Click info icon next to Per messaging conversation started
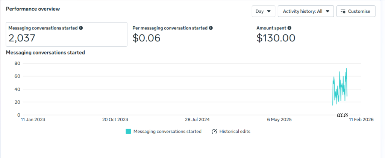Image resolution: width=385 pixels, height=158 pixels. (211, 28)
